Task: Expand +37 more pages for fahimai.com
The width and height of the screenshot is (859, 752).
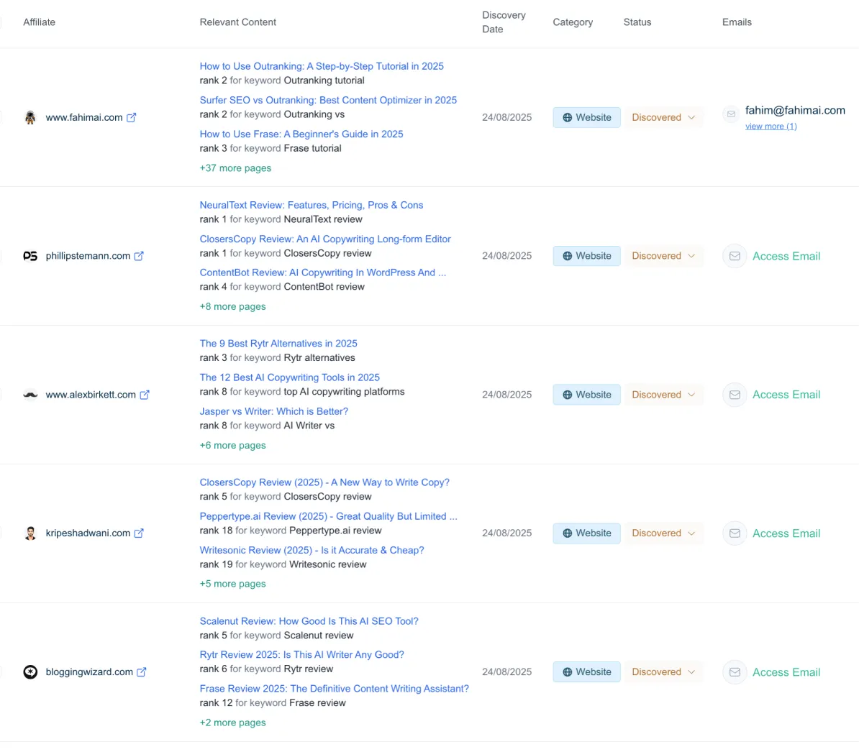Action: (235, 168)
